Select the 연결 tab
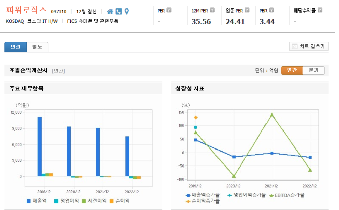The image size is (339, 210). (x=15, y=47)
